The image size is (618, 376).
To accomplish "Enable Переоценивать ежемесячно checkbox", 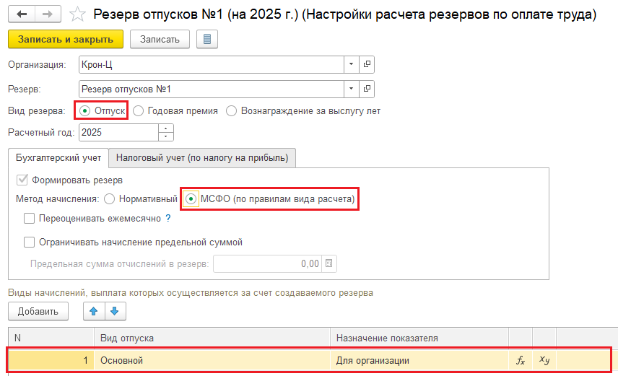I will tap(29, 219).
